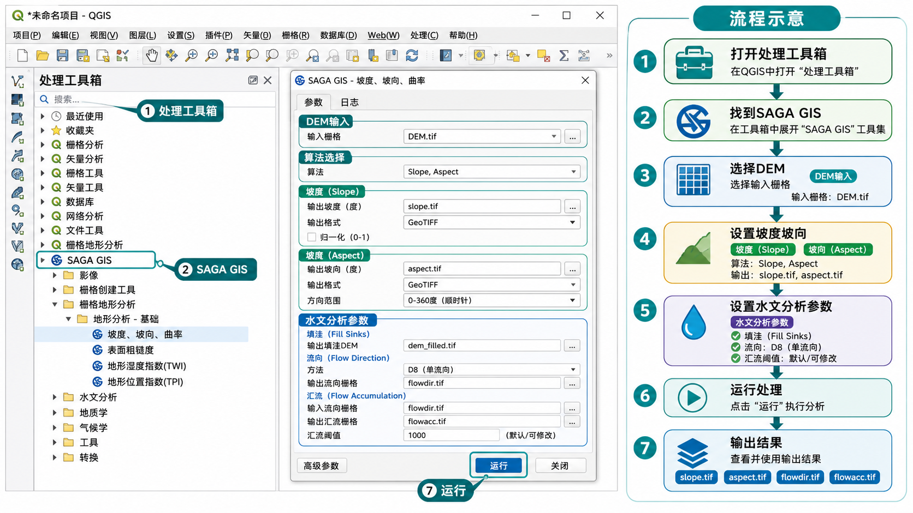Open the 插件(P) menu
The width and height of the screenshot is (913, 513).
click(x=218, y=35)
